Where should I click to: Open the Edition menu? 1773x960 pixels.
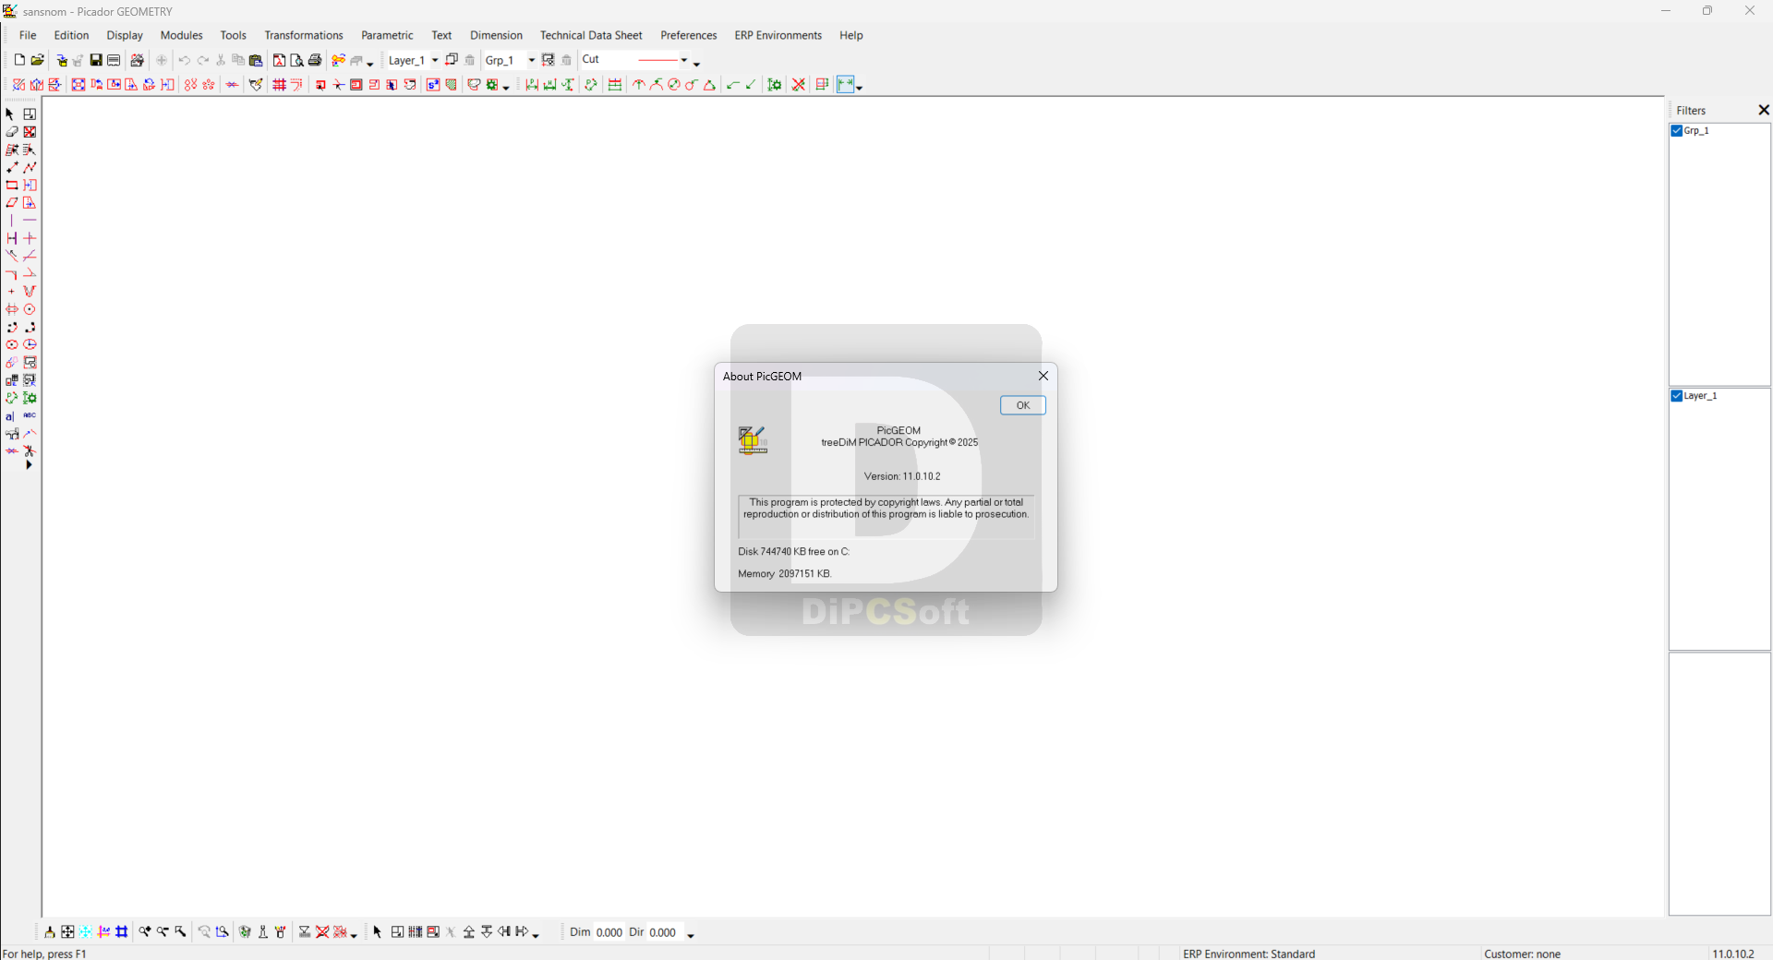click(x=71, y=35)
